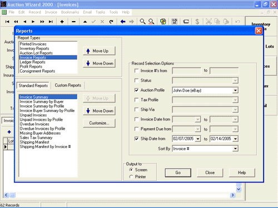This screenshot has width=278, height=208.
Task: Click the Go button
Action: [178, 173]
